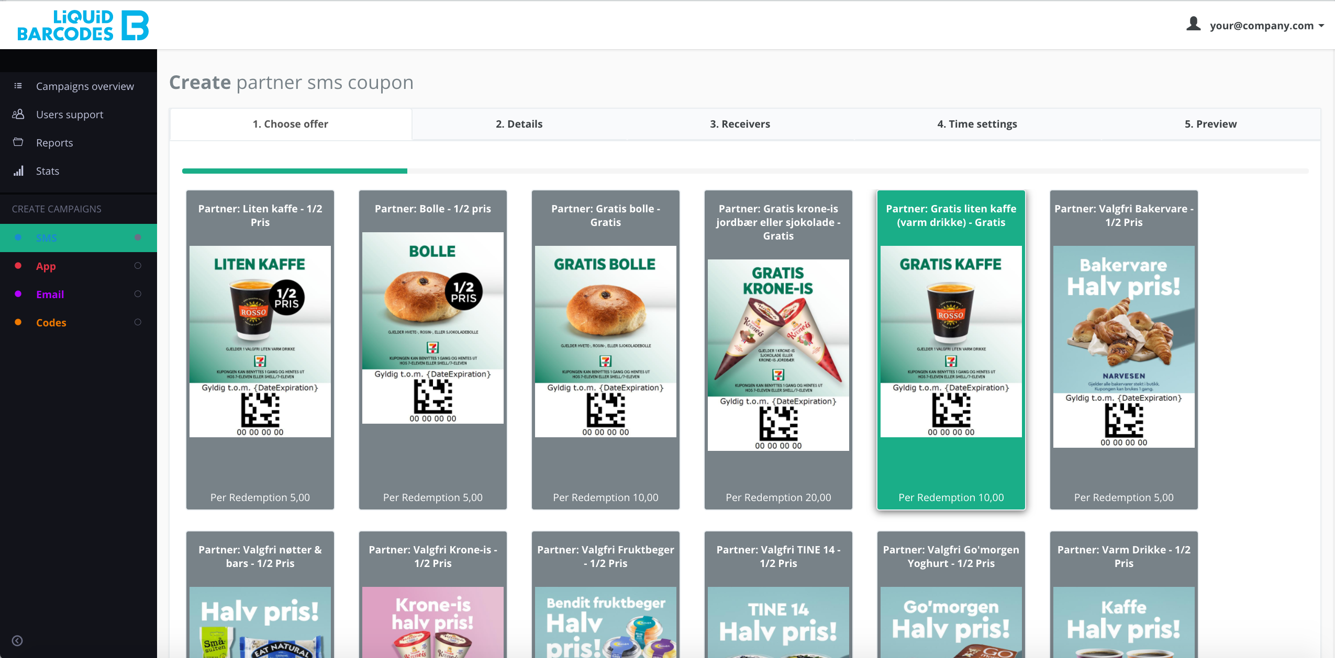Image resolution: width=1335 pixels, height=658 pixels.
Task: Select the Email campaign type
Action: point(79,294)
